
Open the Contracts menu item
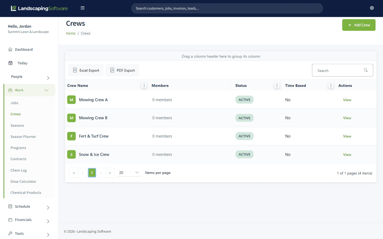18,159
